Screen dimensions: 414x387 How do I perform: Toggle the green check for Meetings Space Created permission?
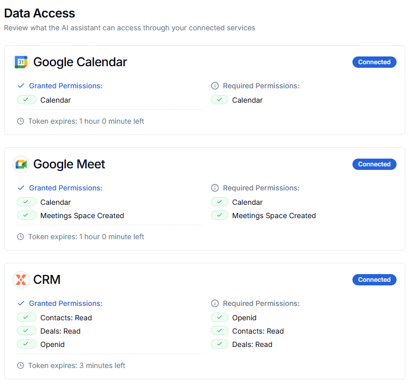click(27, 215)
